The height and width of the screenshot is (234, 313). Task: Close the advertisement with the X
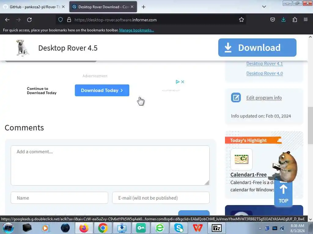click(x=183, y=82)
